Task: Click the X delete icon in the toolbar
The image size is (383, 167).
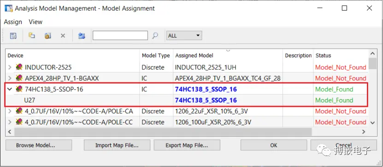Action: click(63, 36)
